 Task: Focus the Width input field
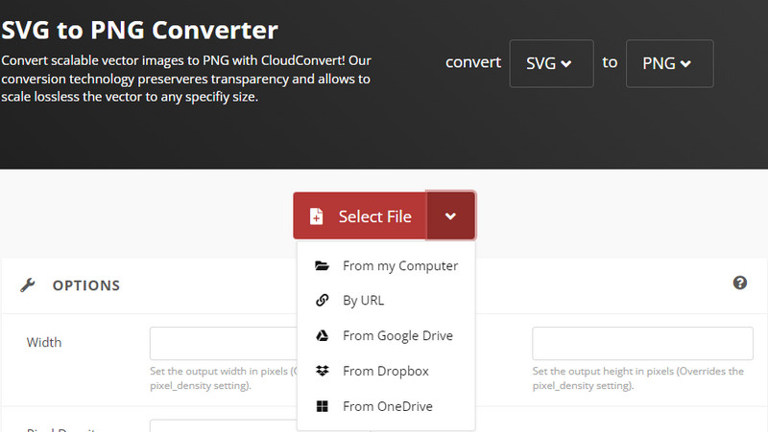223,343
